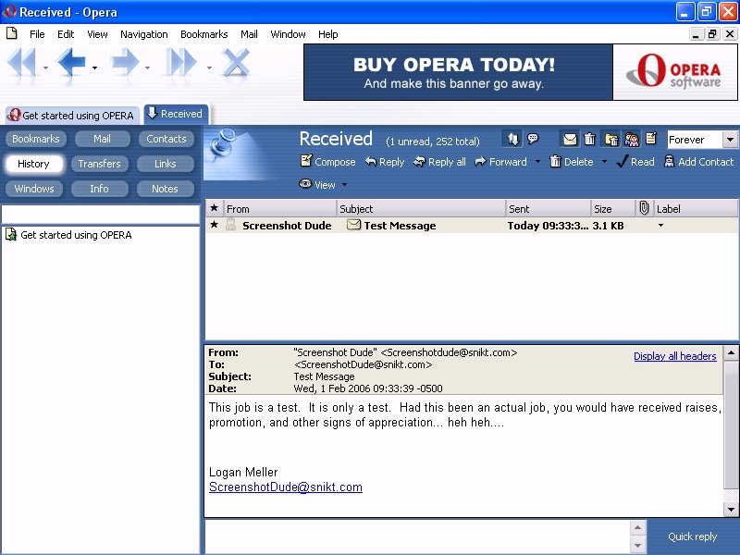This screenshot has width=740, height=555.
Task: Open Bookmarks panel button
Action: [x=36, y=139]
